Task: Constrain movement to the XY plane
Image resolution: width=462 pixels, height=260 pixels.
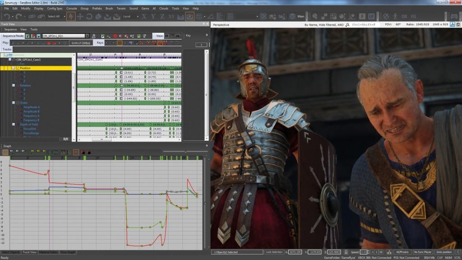Action: 171,17
